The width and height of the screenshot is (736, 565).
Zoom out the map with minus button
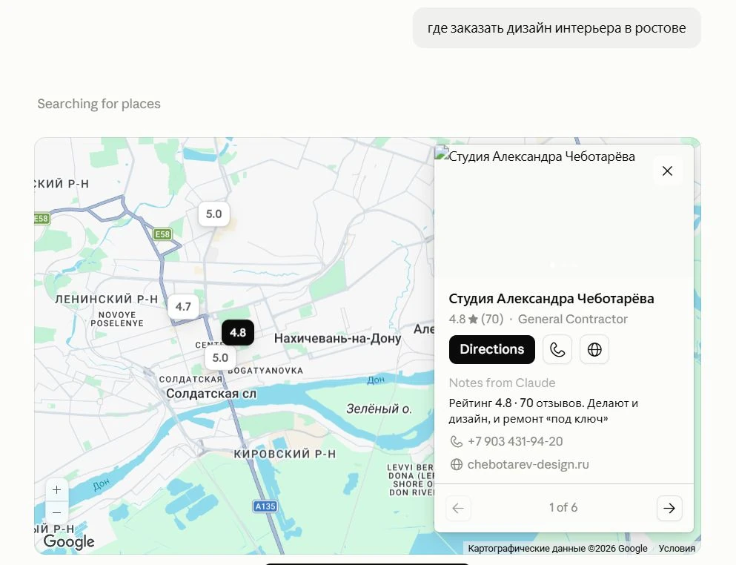pos(57,512)
